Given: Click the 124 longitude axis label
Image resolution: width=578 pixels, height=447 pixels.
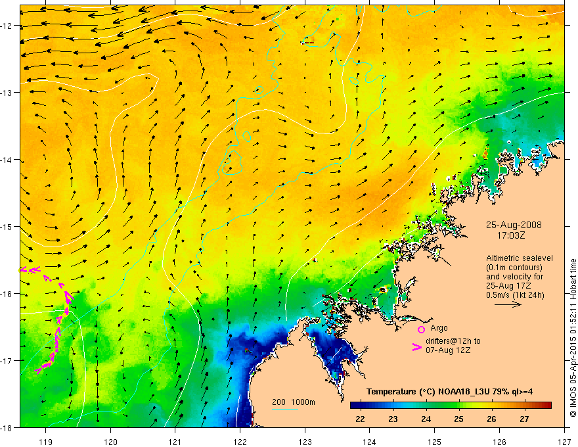Looking at the screenshot, I should coord(370,442).
